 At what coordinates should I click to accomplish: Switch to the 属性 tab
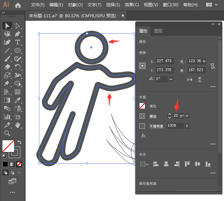pyautogui.click(x=143, y=31)
